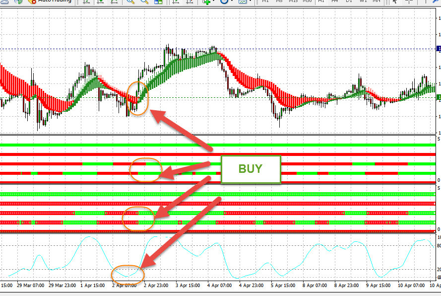
Task: Click the tile windows icon
Action: 159,1
